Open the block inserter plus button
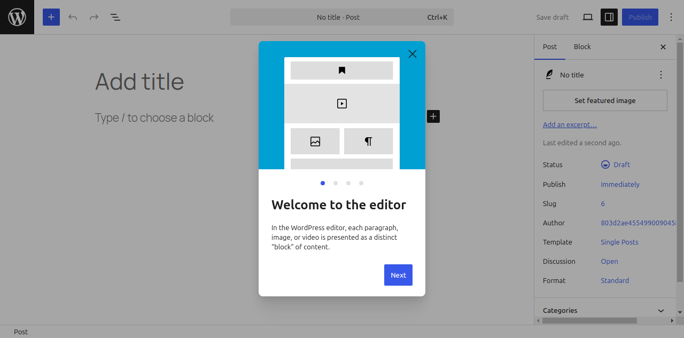The height and width of the screenshot is (338, 684). coord(51,17)
